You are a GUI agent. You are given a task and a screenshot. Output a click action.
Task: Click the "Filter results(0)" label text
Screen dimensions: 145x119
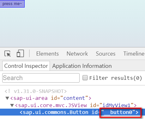116,78
